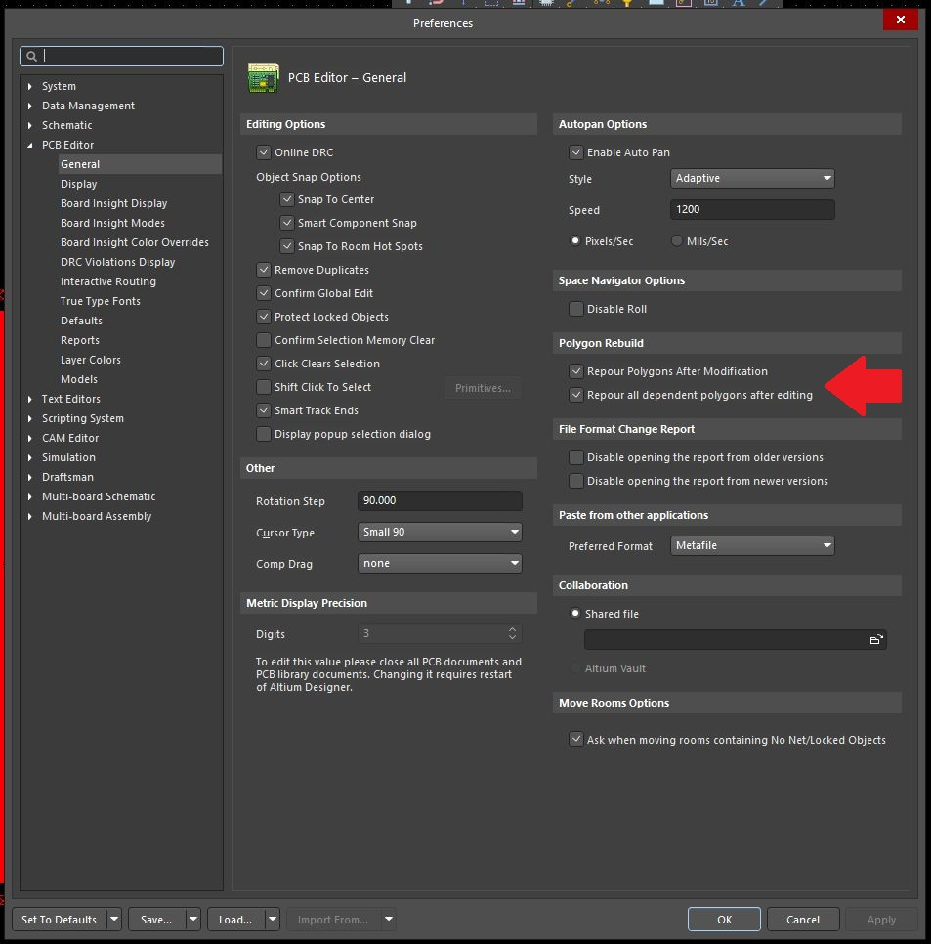
Task: Click the Load... button
Action: [235, 920]
